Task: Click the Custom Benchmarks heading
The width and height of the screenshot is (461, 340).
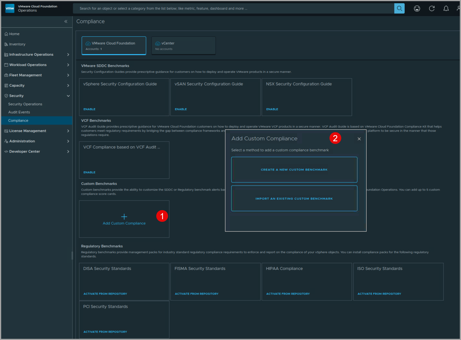Action: [x=99, y=184]
